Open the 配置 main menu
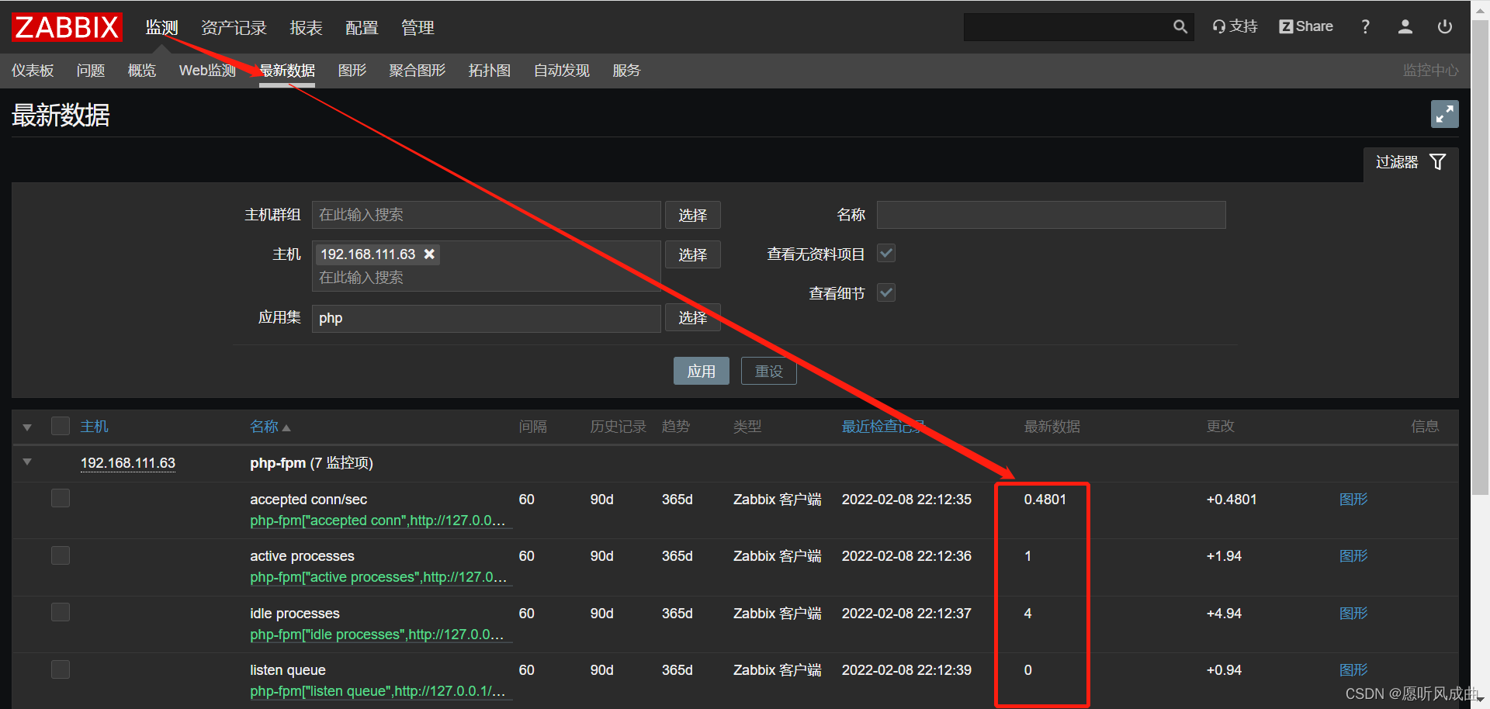This screenshot has width=1490, height=709. 362,27
